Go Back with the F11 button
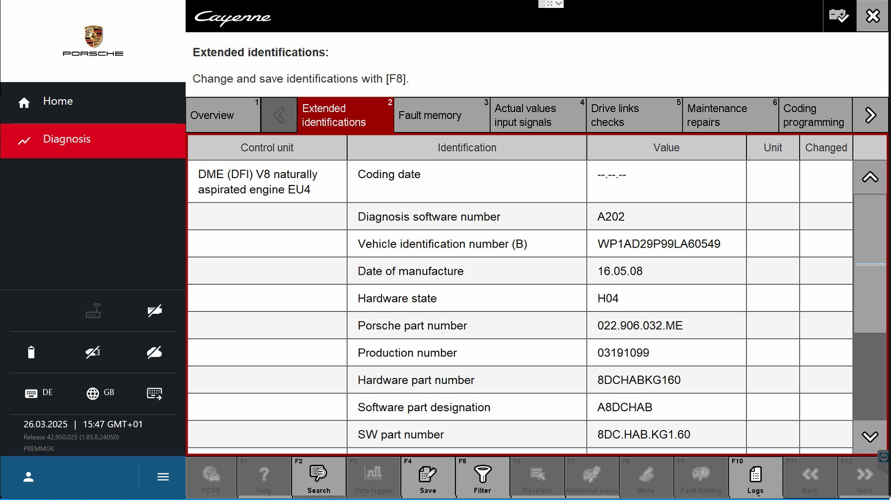 pos(810,477)
